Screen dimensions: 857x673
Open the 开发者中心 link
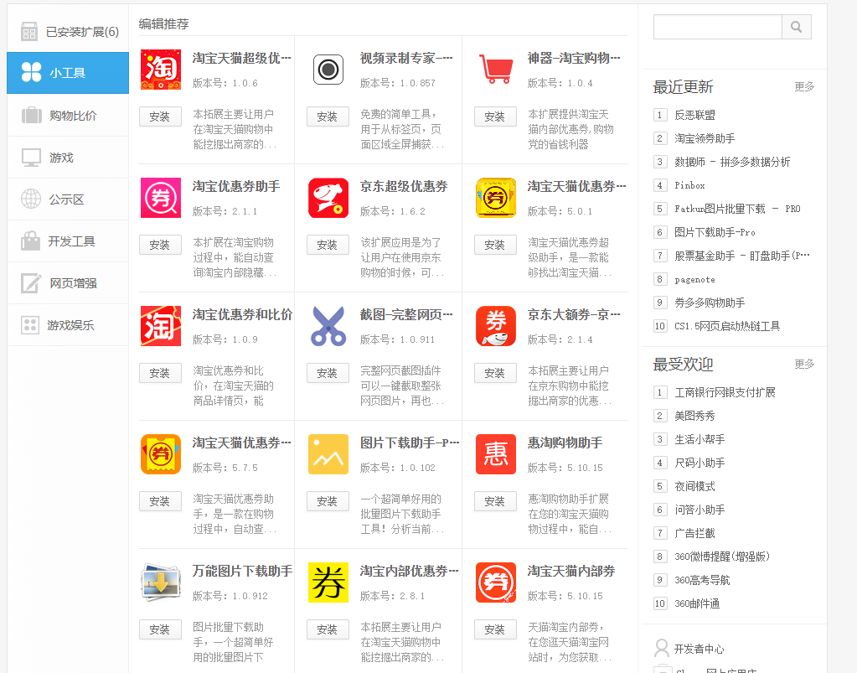click(x=699, y=649)
